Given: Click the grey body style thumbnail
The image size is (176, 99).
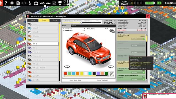Looking at the screenshot, I should pyautogui.click(x=112, y=31).
